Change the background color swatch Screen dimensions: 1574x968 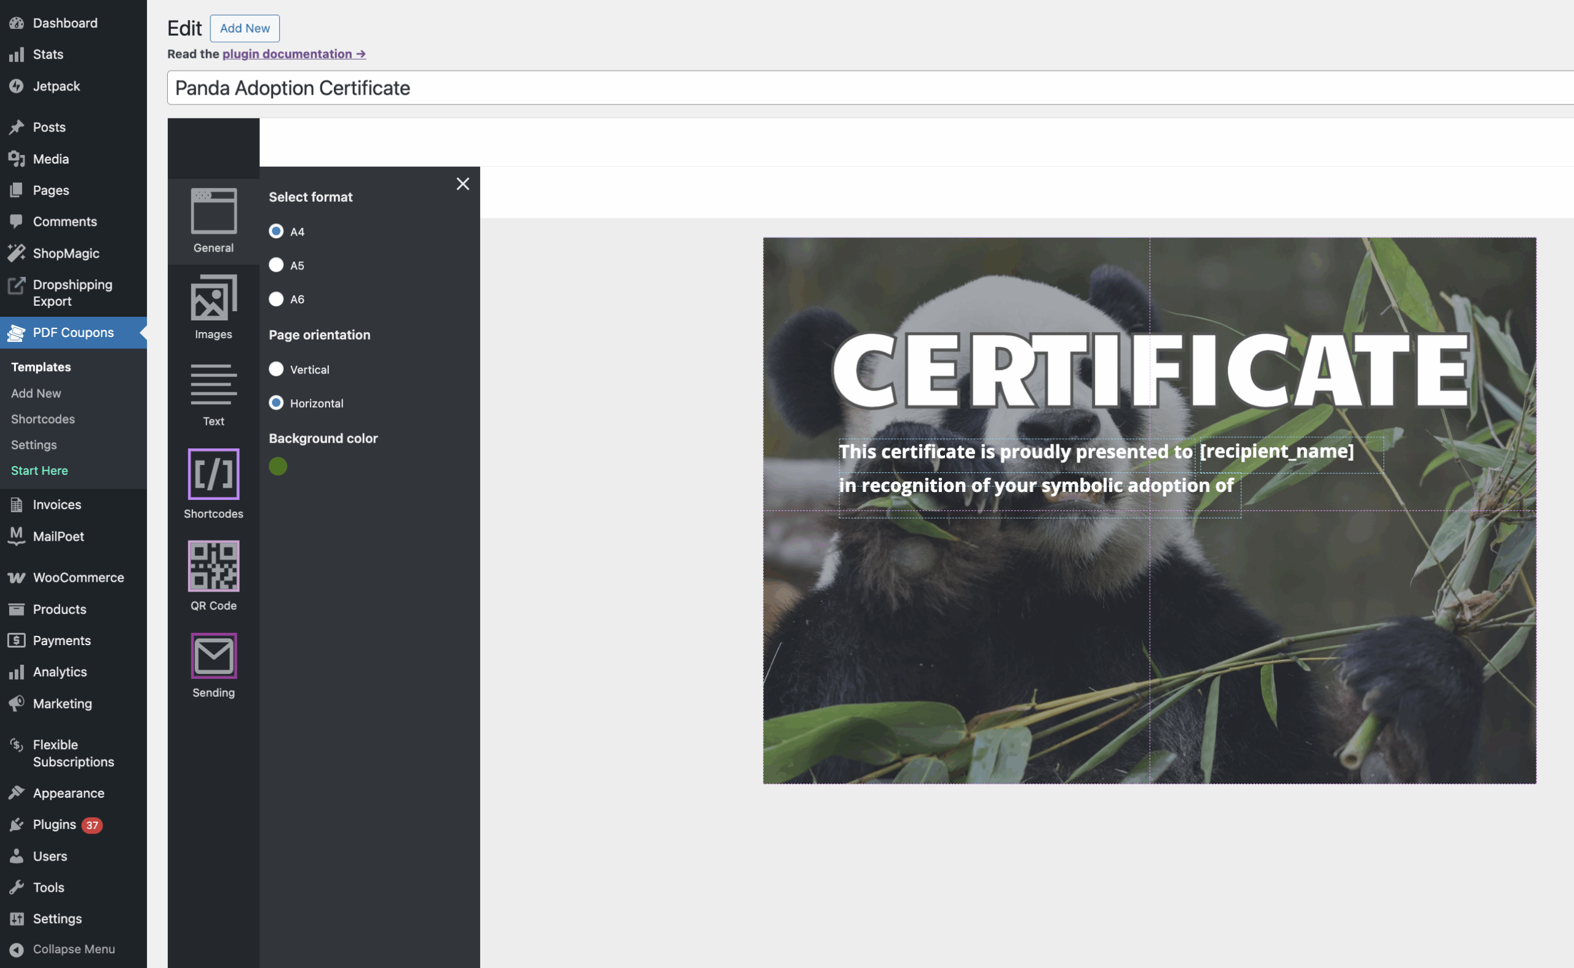278,466
